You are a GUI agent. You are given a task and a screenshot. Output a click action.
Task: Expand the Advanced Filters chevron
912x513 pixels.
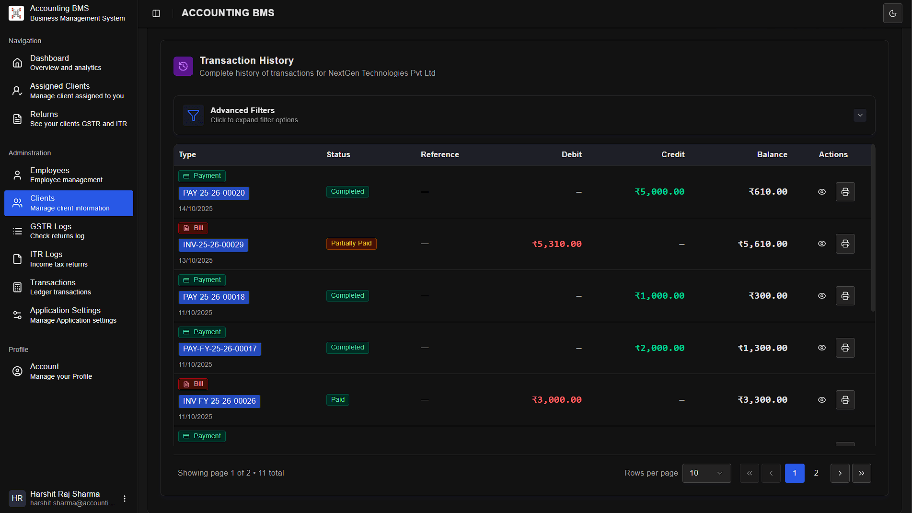click(860, 115)
